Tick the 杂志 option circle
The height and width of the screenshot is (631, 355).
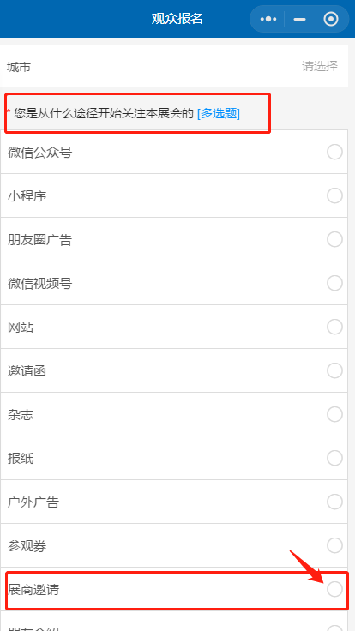pyautogui.click(x=334, y=414)
